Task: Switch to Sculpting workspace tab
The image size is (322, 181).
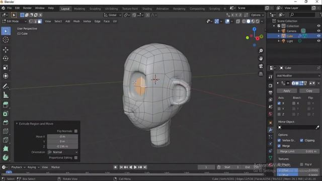Action: pyautogui.click(x=95, y=9)
